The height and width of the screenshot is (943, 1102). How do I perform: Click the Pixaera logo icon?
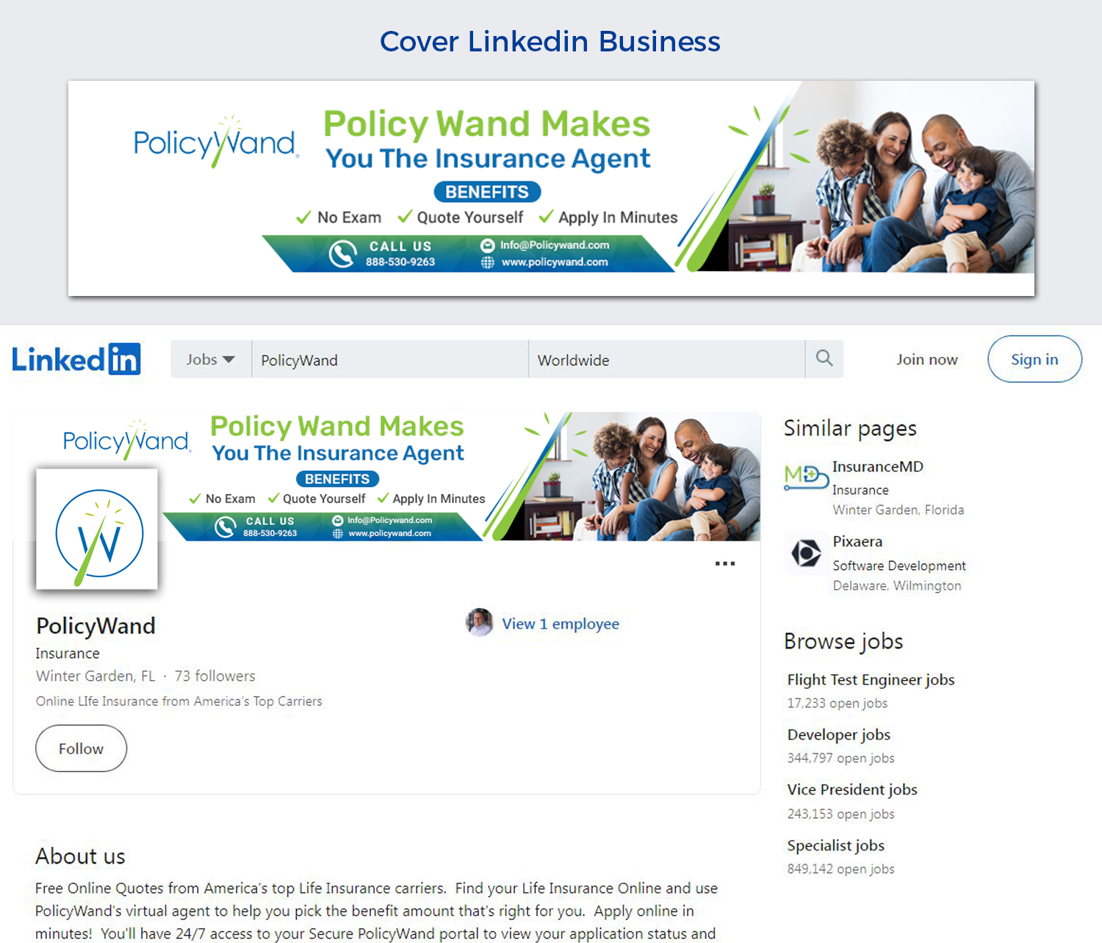pyautogui.click(x=805, y=552)
